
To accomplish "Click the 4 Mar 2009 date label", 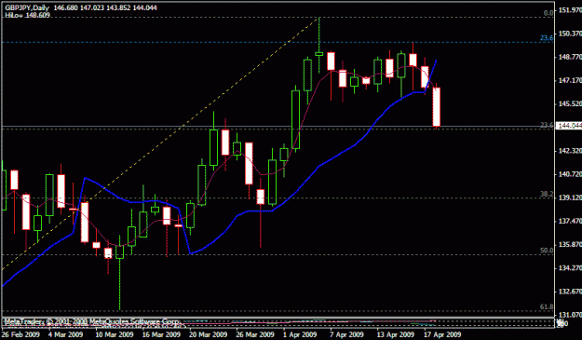I will pos(65,334).
